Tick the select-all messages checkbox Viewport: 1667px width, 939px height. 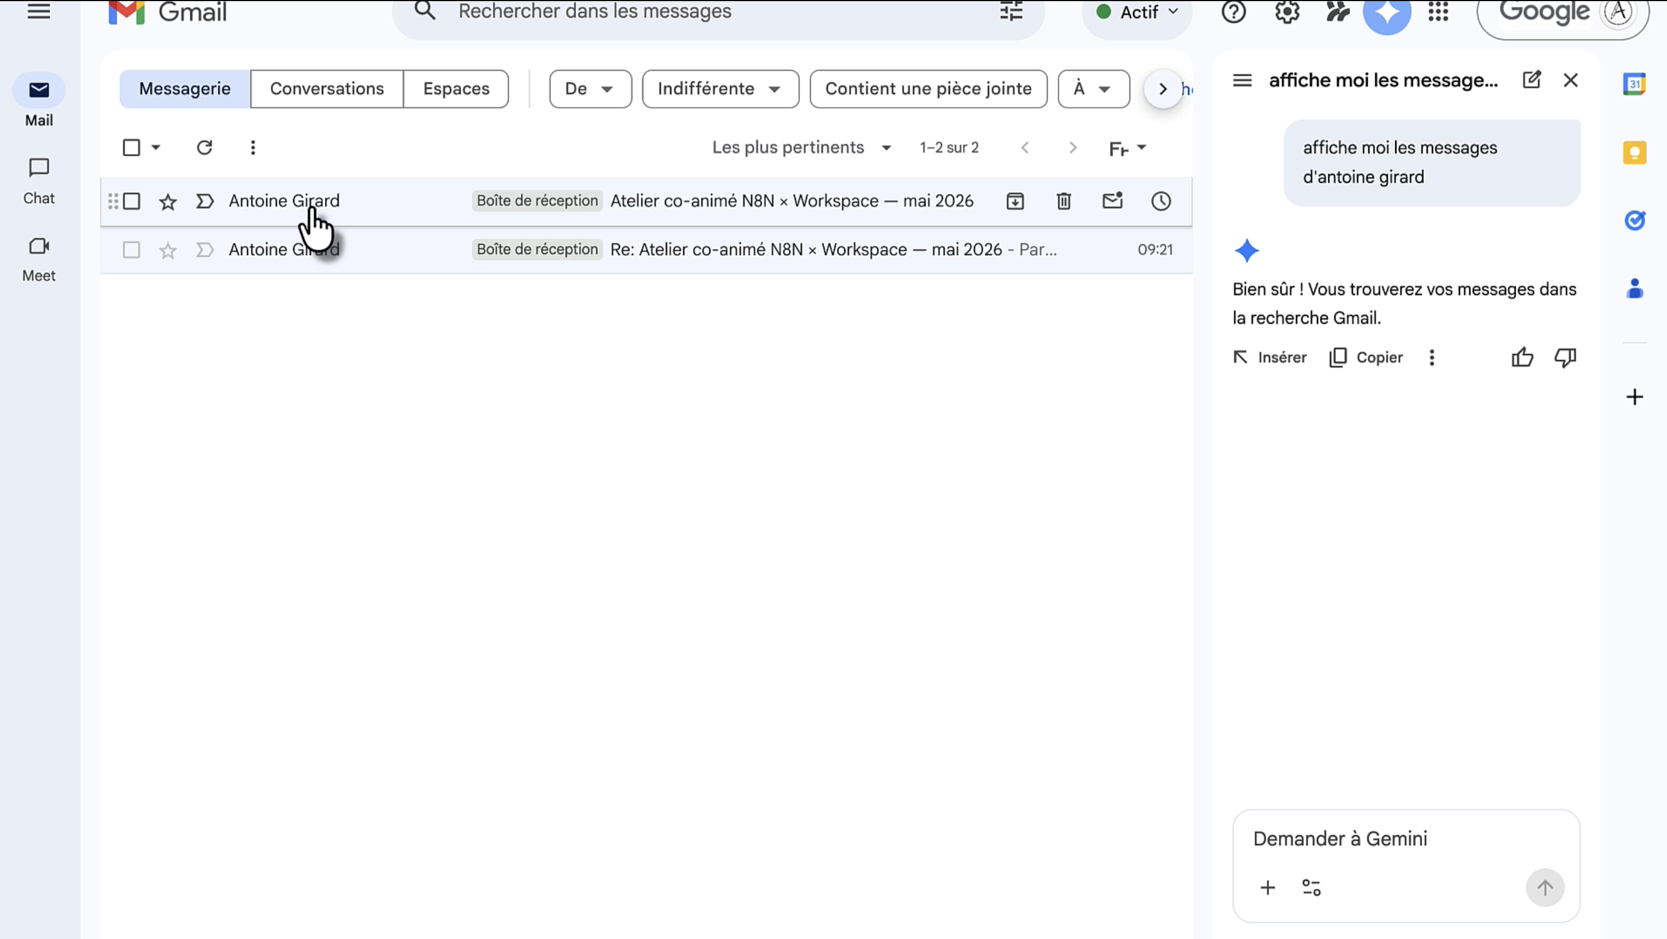132,147
